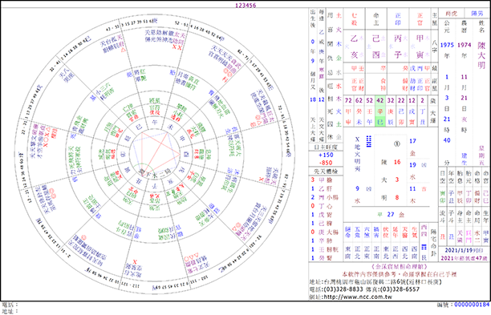Click the record number 0000000184
The width and height of the screenshot is (491, 315).
[472, 305]
